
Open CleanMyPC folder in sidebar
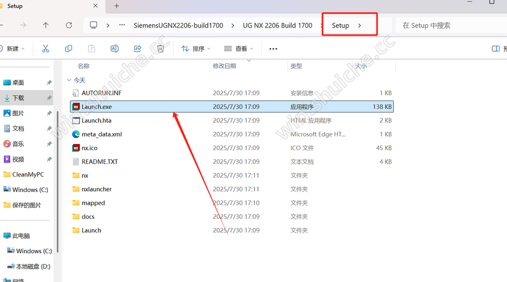(28, 174)
